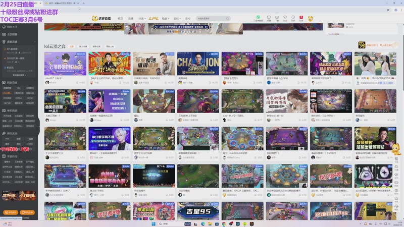
Task: Click the 我的关注 heart sidebar icon
Action: [x=4, y=27]
